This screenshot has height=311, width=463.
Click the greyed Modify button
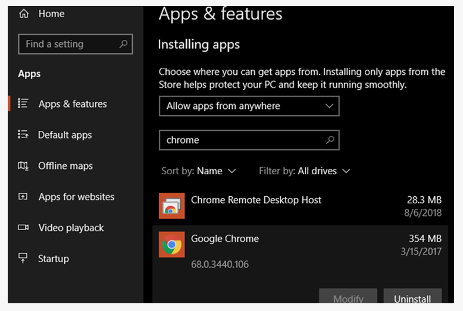348,296
